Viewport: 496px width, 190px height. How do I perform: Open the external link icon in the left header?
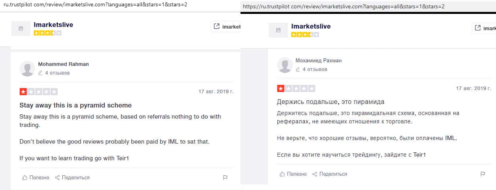pos(216,27)
